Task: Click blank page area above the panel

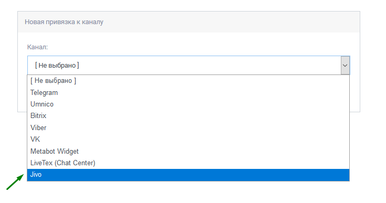Action: coord(188,5)
